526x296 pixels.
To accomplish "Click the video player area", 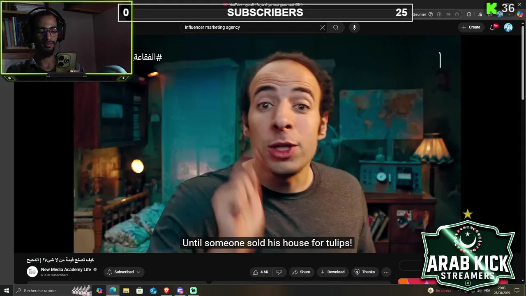I will point(267,144).
